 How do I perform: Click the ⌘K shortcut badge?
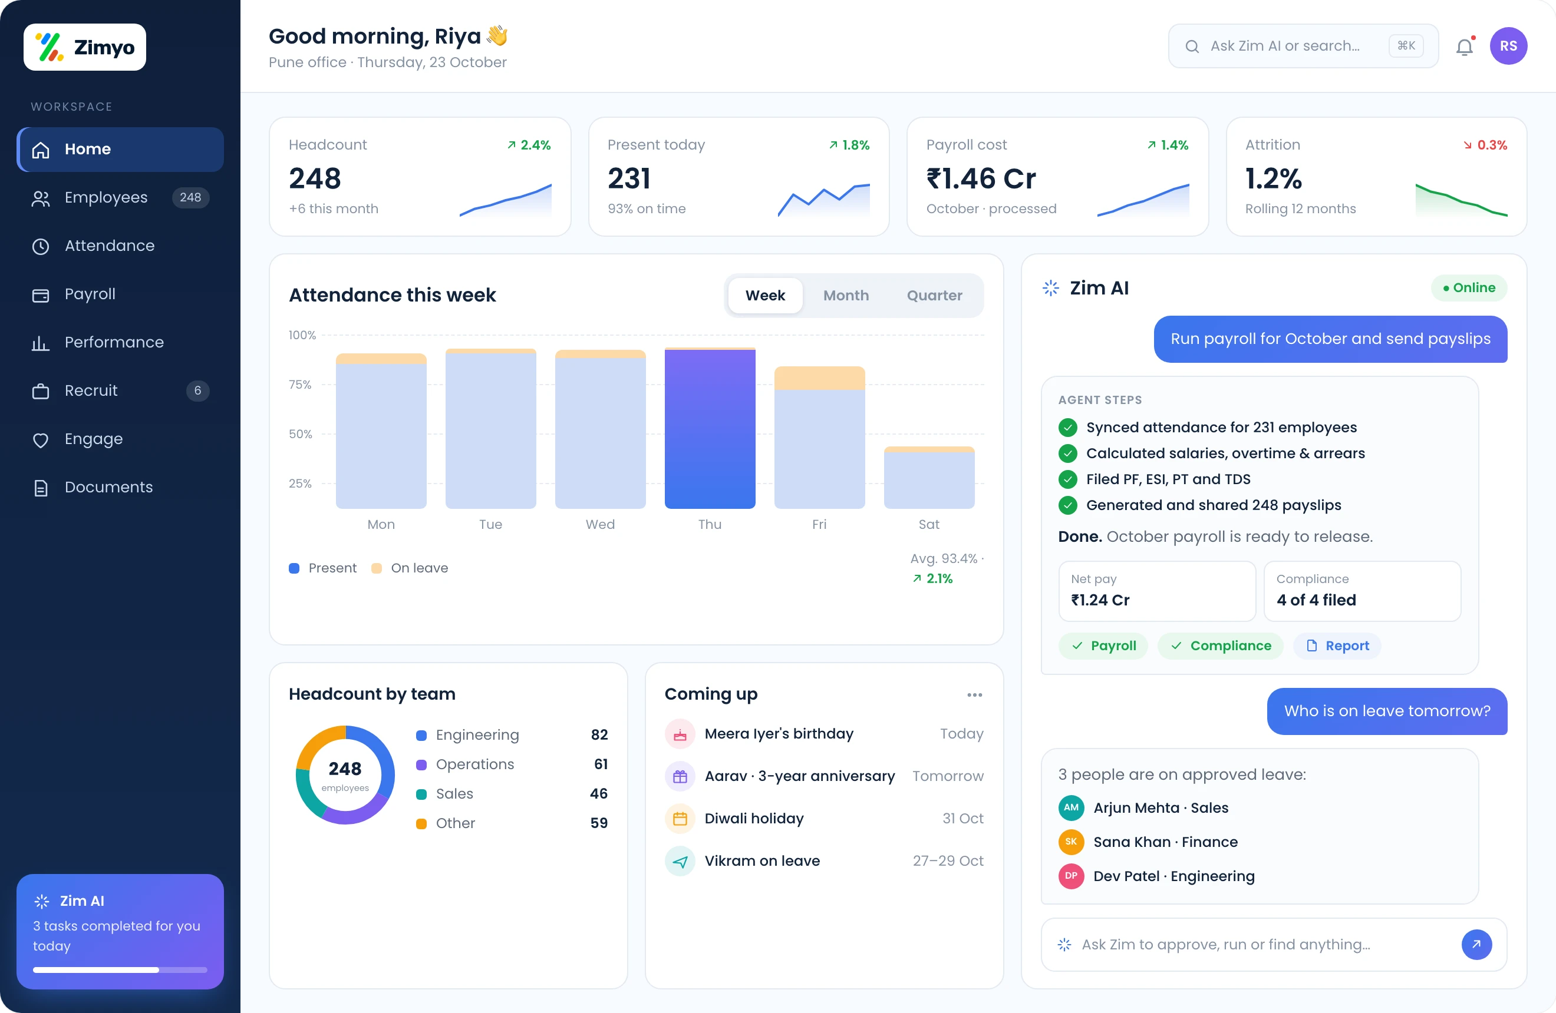click(x=1406, y=46)
